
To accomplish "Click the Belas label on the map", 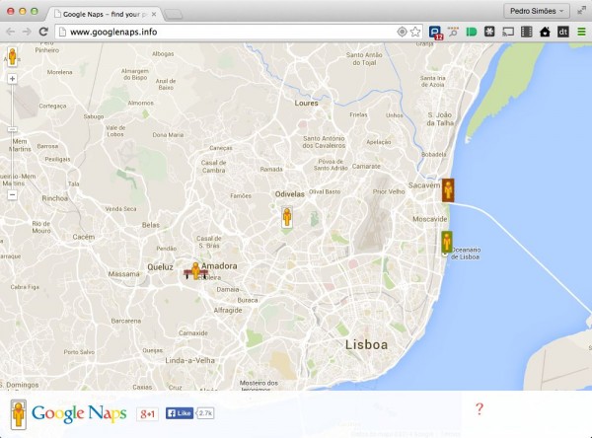I will point(151,225).
